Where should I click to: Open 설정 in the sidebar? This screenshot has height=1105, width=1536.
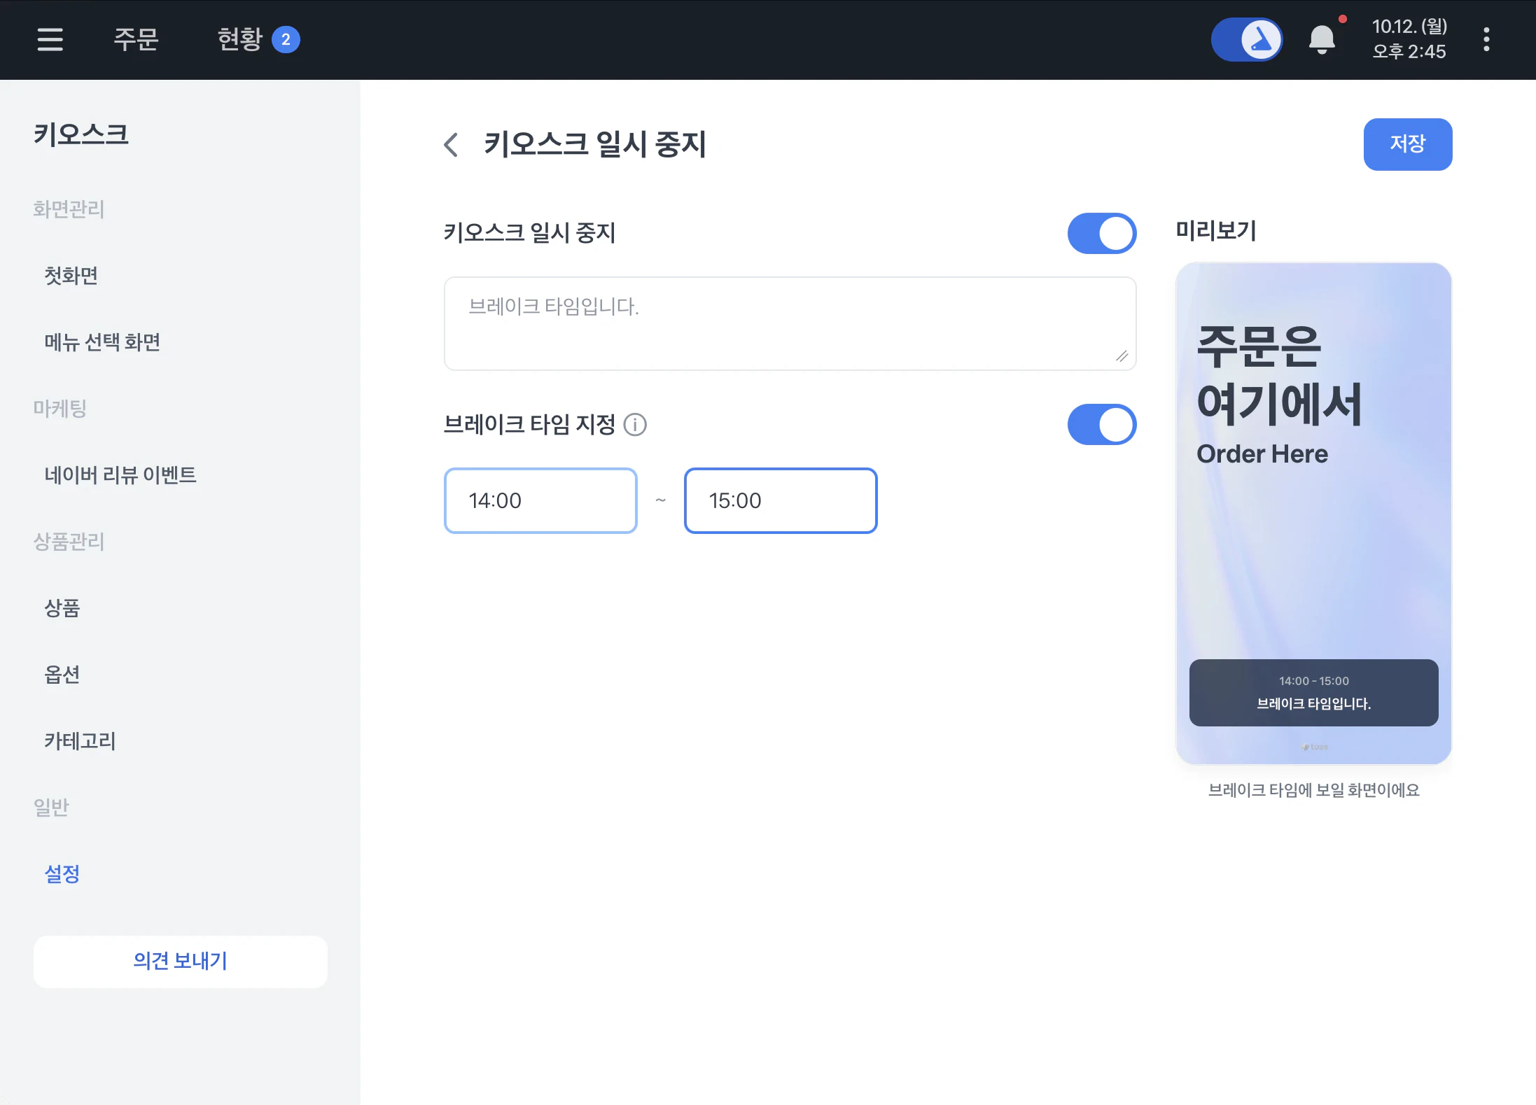click(x=62, y=874)
